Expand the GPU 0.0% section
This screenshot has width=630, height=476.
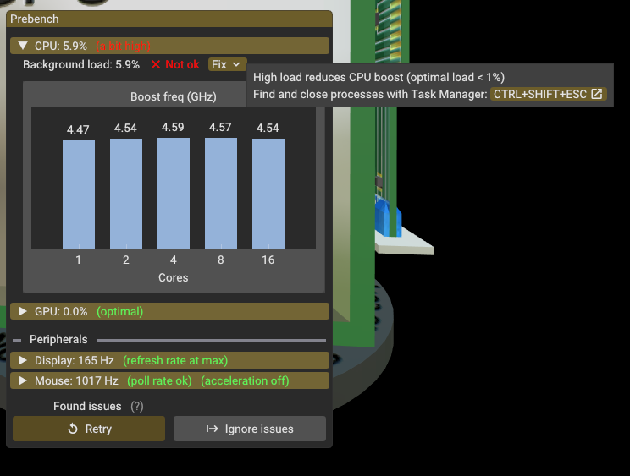[169, 312]
